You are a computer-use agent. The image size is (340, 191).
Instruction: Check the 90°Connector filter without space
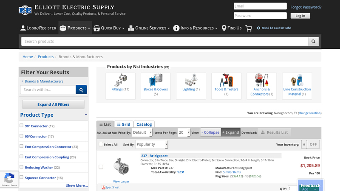[22, 136]
